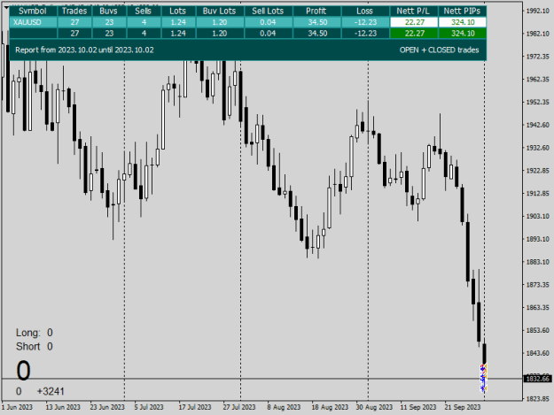Image resolution: width=554 pixels, height=415 pixels.
Task: Click the Buys column header
Action: pos(108,11)
